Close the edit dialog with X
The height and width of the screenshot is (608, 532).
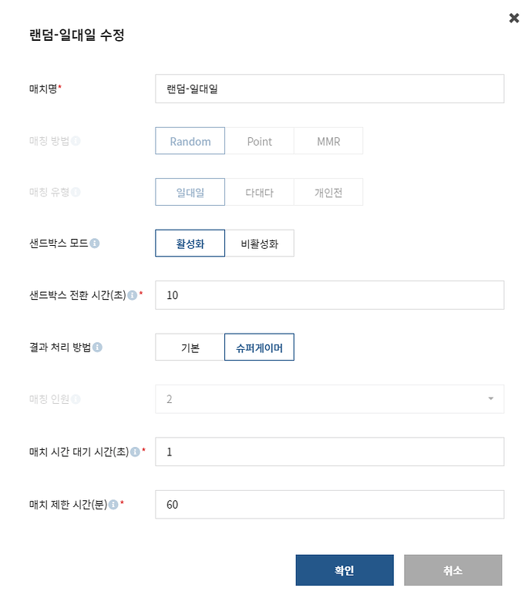pos(514,18)
